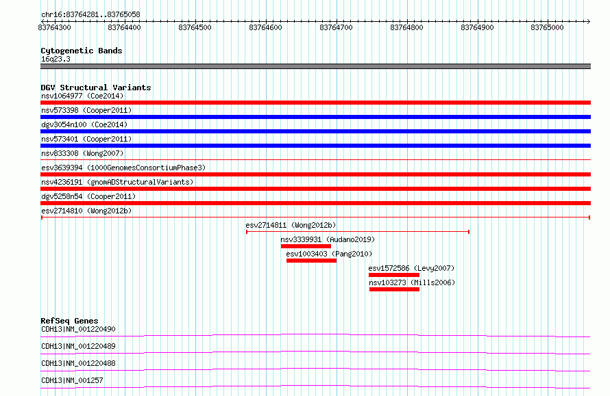Click ruler position 83764400
The width and height of the screenshot is (610, 396).
pos(125,27)
